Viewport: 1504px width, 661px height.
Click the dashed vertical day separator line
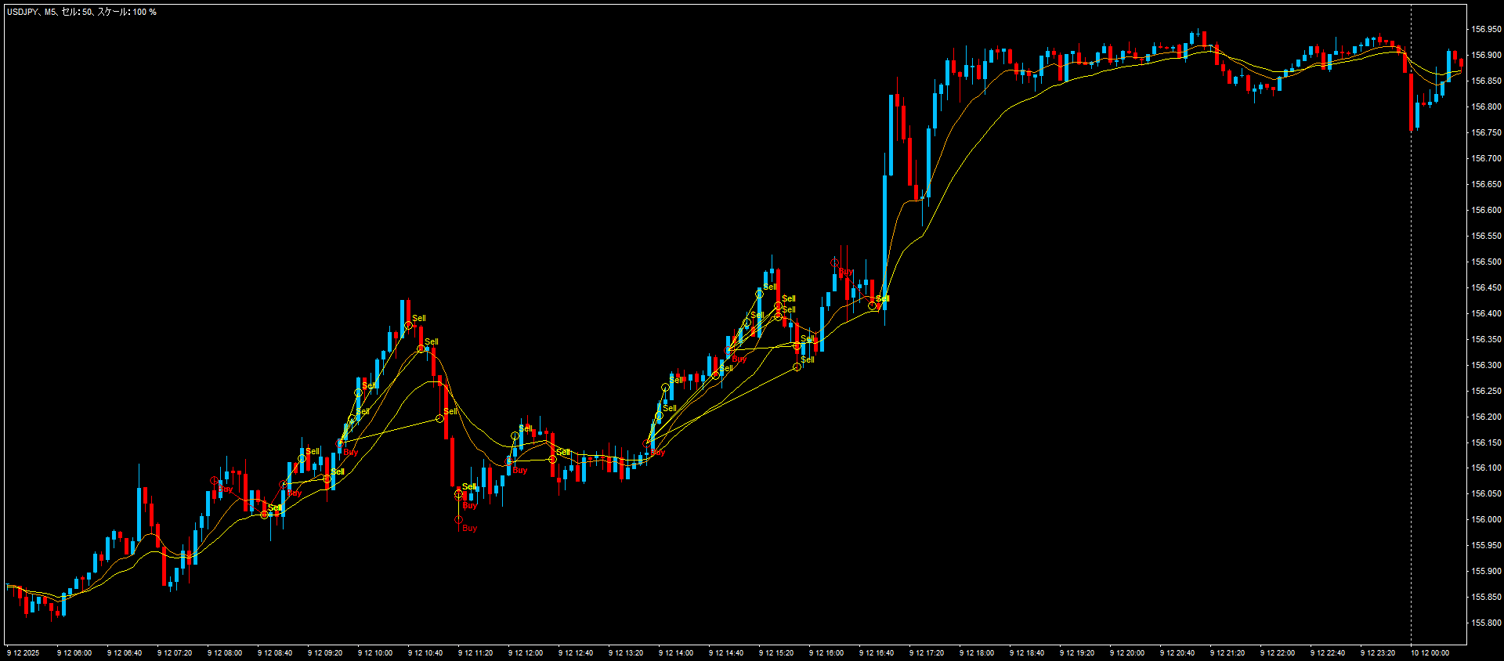point(1412,313)
